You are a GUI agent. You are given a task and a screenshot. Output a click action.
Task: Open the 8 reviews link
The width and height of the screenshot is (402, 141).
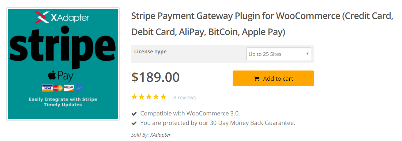point(185,98)
